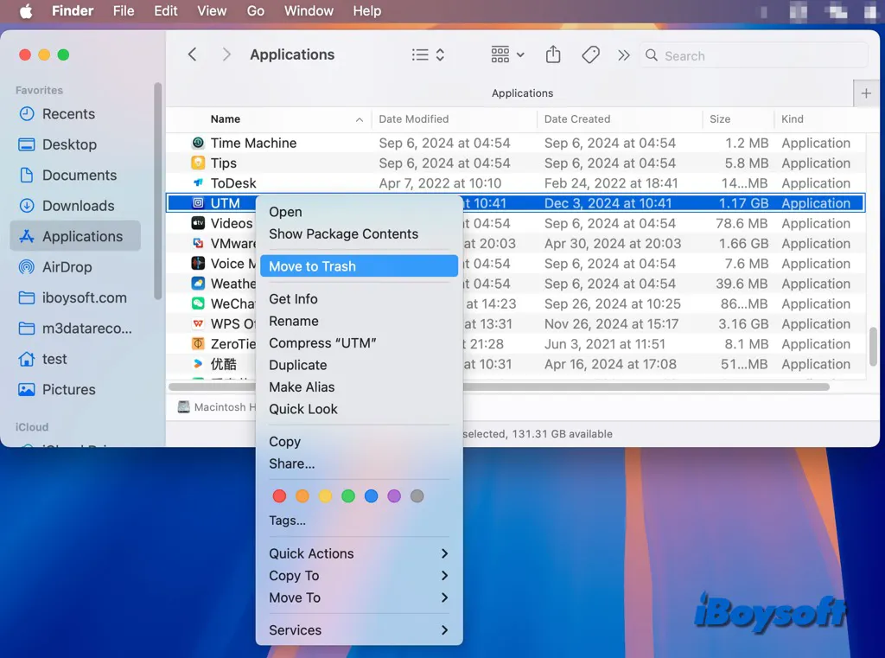Image resolution: width=885 pixels, height=658 pixels.
Task: Expand the Services submenu
Action: (x=359, y=629)
